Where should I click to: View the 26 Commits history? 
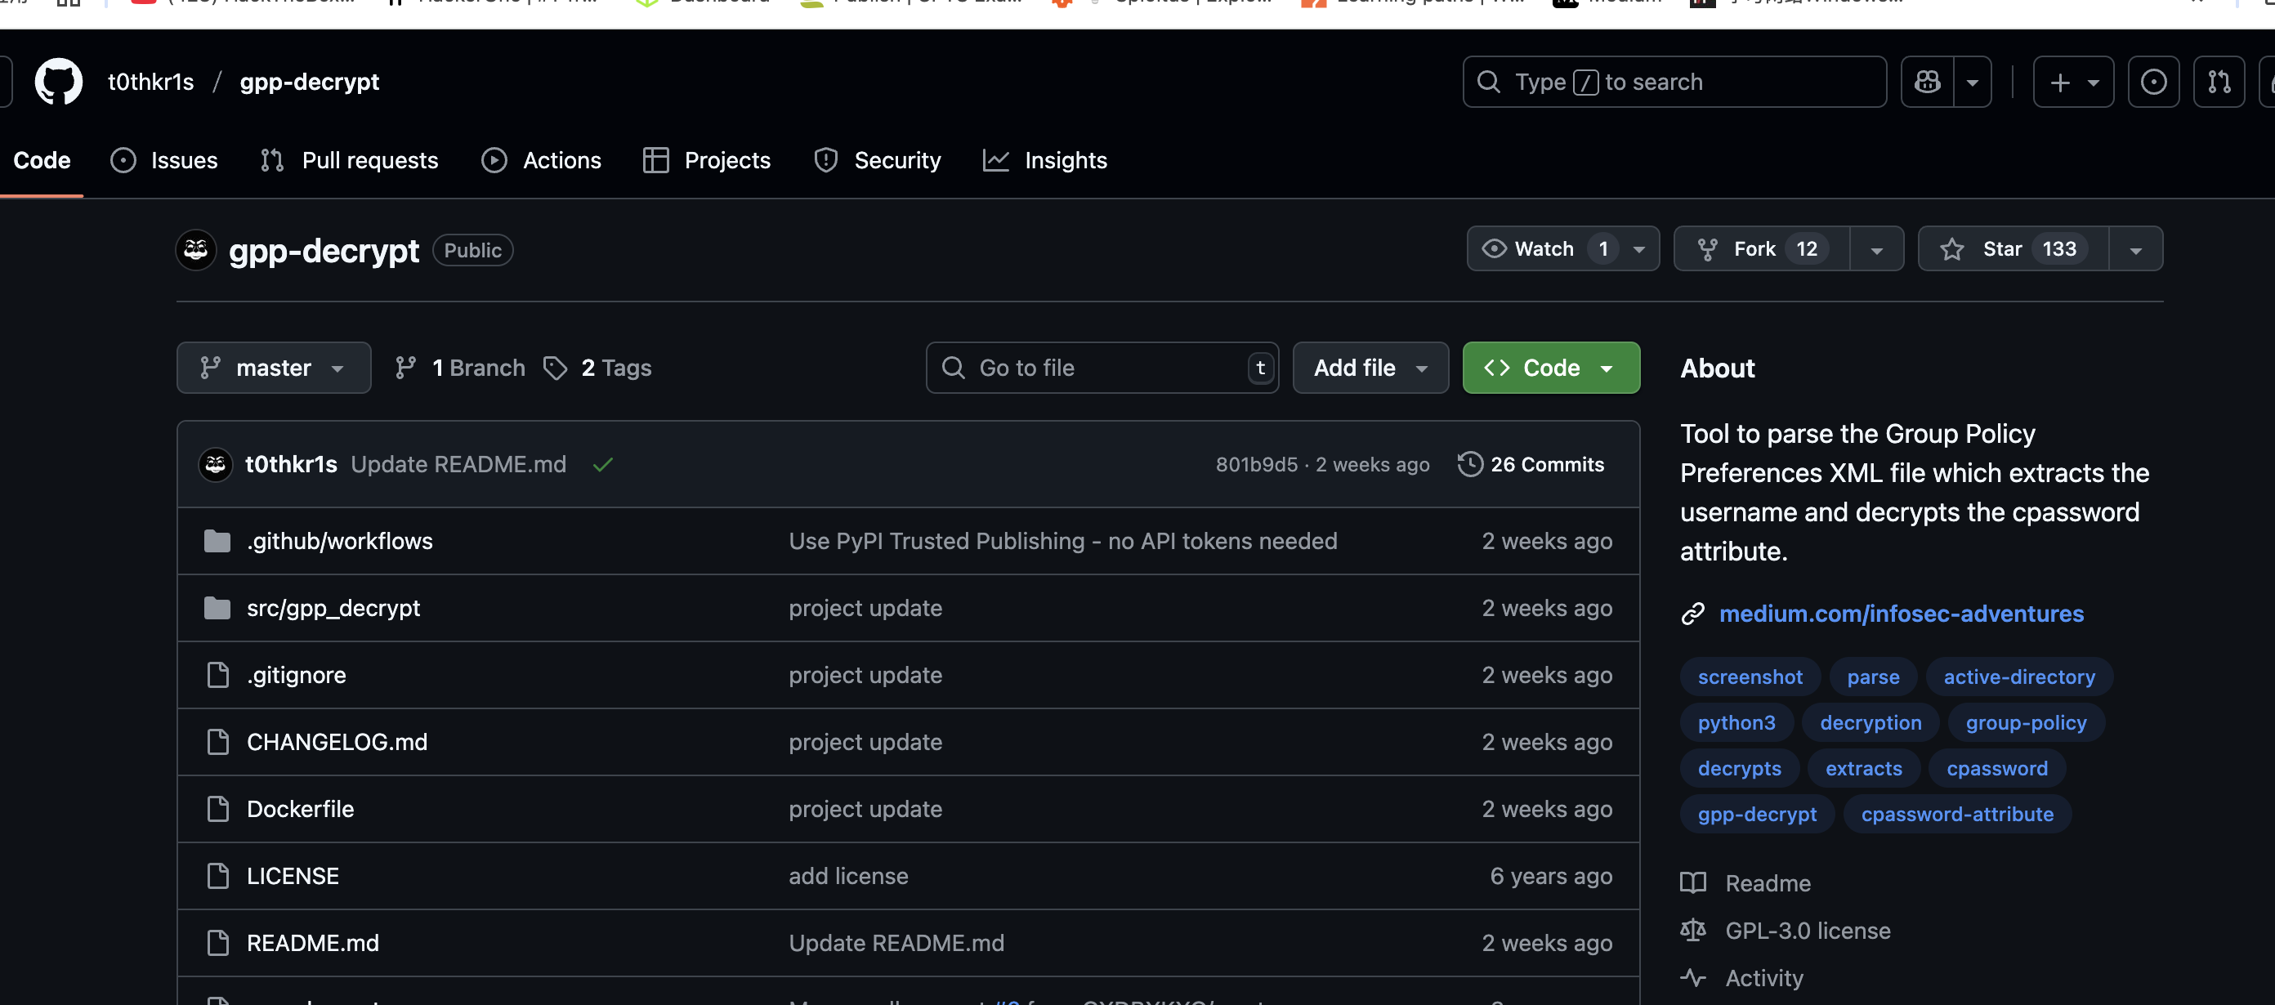(1531, 465)
